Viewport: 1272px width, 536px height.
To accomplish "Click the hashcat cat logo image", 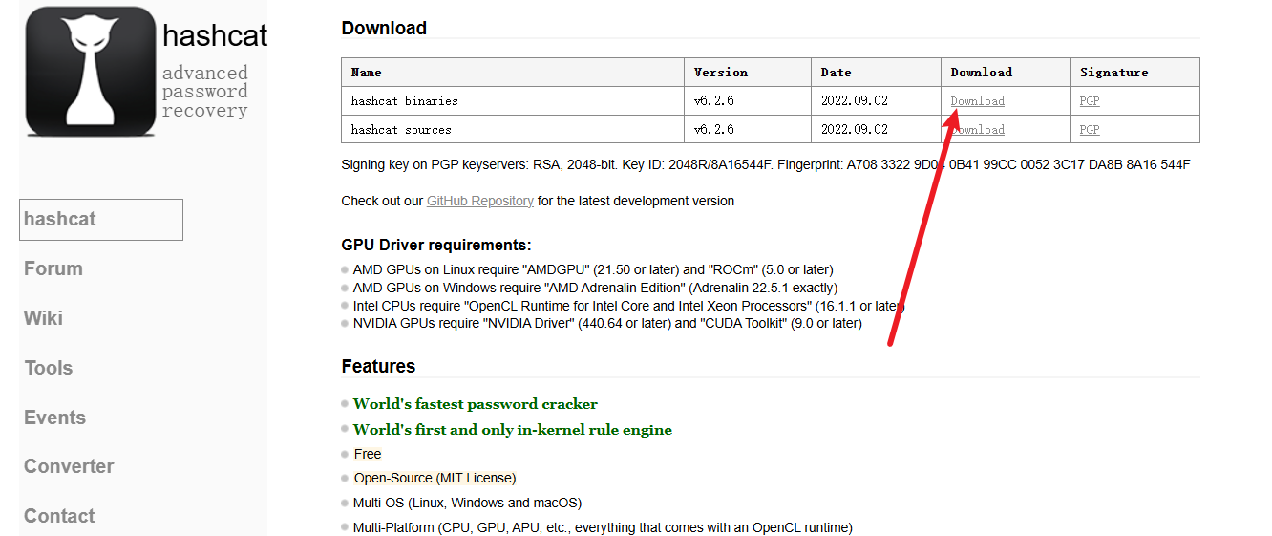I will point(91,71).
